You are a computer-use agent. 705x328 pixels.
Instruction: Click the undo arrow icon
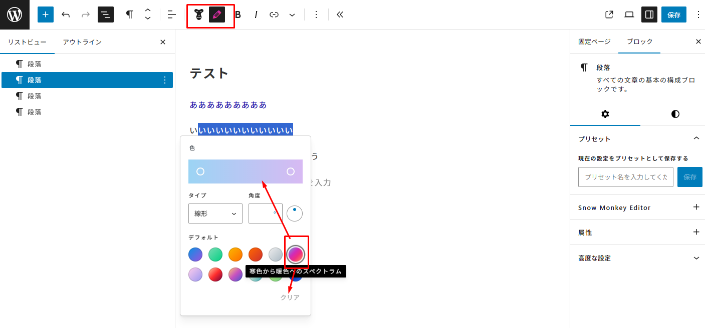coord(66,14)
